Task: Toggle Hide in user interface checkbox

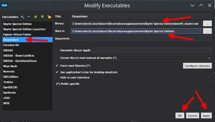Action: pyautogui.click(x=57, y=77)
